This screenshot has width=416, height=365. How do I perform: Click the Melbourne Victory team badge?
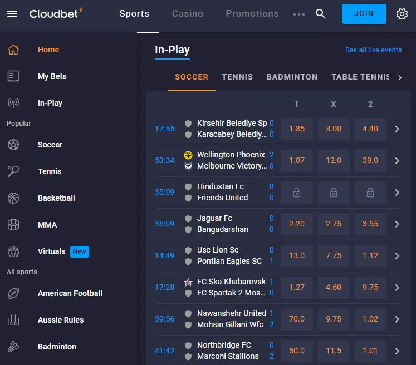point(188,166)
